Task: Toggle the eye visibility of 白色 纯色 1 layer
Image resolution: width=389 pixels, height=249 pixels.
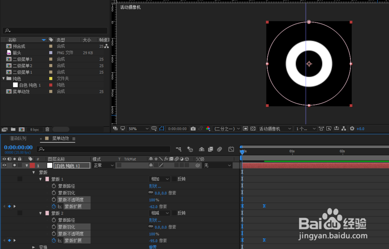Action: pos(4,166)
